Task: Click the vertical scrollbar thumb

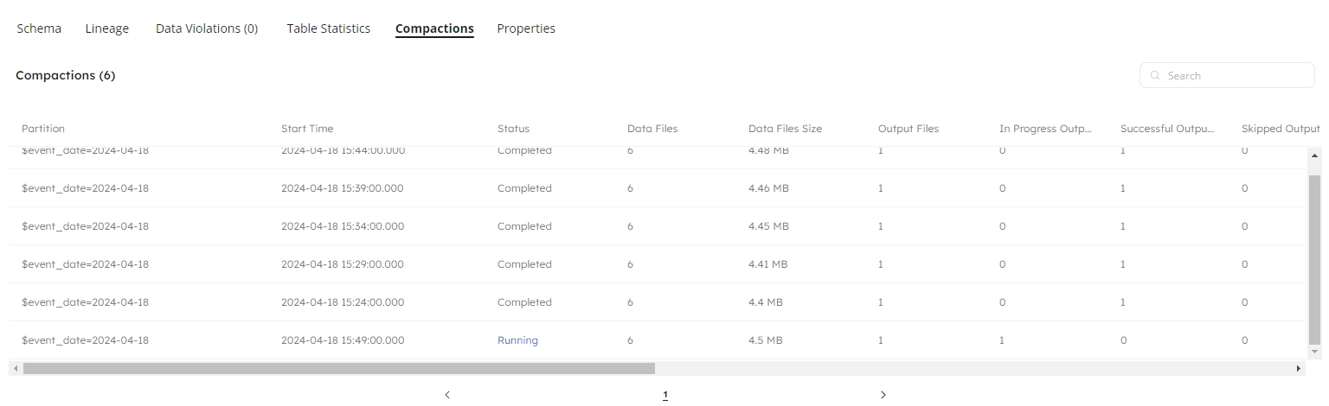Action: click(1315, 259)
